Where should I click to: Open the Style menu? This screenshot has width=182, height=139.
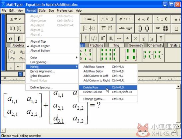point(42,11)
